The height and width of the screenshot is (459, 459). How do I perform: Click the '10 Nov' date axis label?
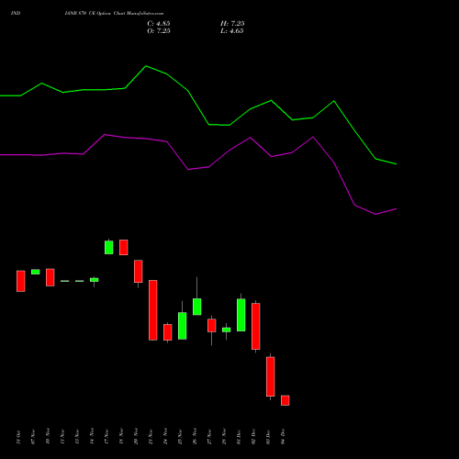pyautogui.click(x=48, y=436)
